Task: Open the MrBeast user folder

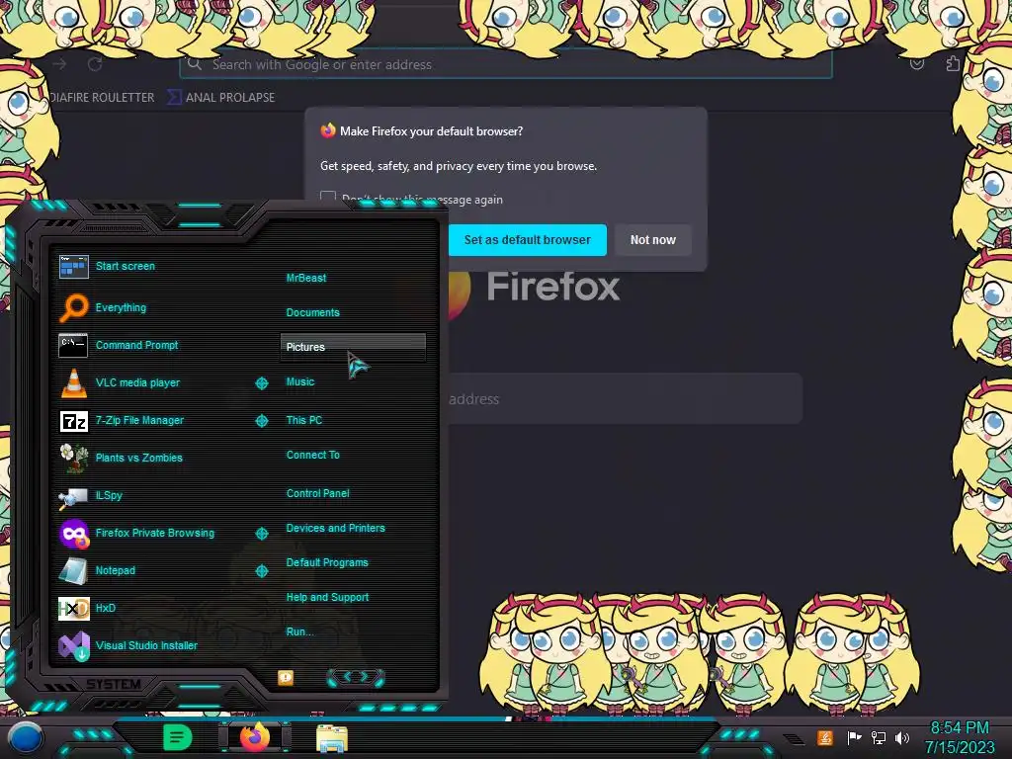Action: pyautogui.click(x=306, y=278)
